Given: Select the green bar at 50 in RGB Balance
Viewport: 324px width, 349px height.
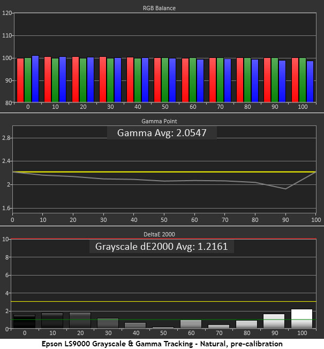Looking at the screenshot, I should 165,80.
